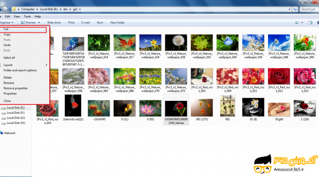Select the Red_rose_002 thumbnail
Viewport: 319px width, 177px height.
coord(202,77)
